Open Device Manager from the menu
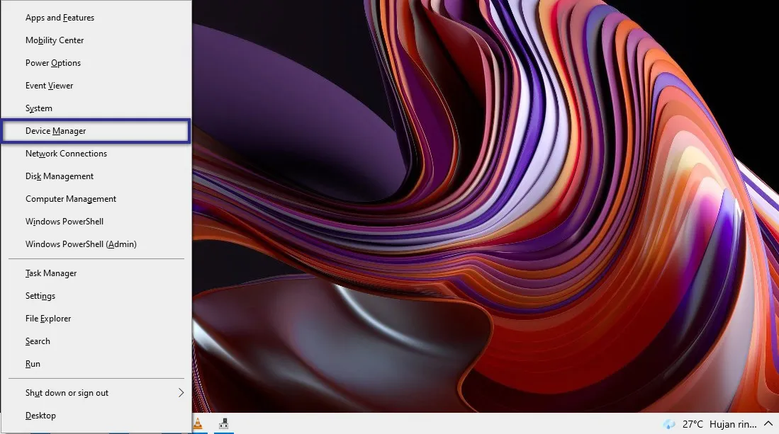Screen dimensions: 779x434 coord(56,131)
